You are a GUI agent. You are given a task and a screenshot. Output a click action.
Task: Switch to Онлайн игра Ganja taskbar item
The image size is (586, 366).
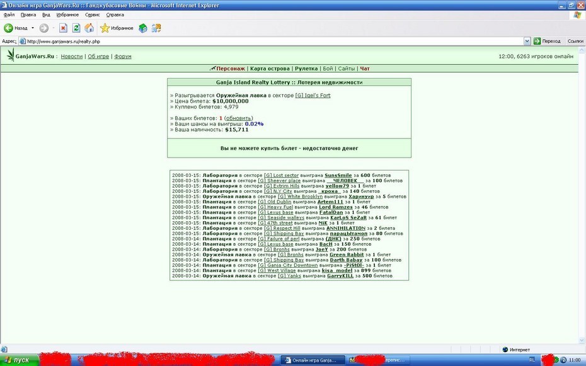coord(313,360)
